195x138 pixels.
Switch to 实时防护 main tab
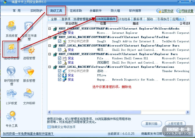pos(36,11)
